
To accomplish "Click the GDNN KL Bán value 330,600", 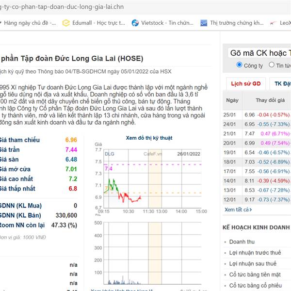I will point(66,215).
